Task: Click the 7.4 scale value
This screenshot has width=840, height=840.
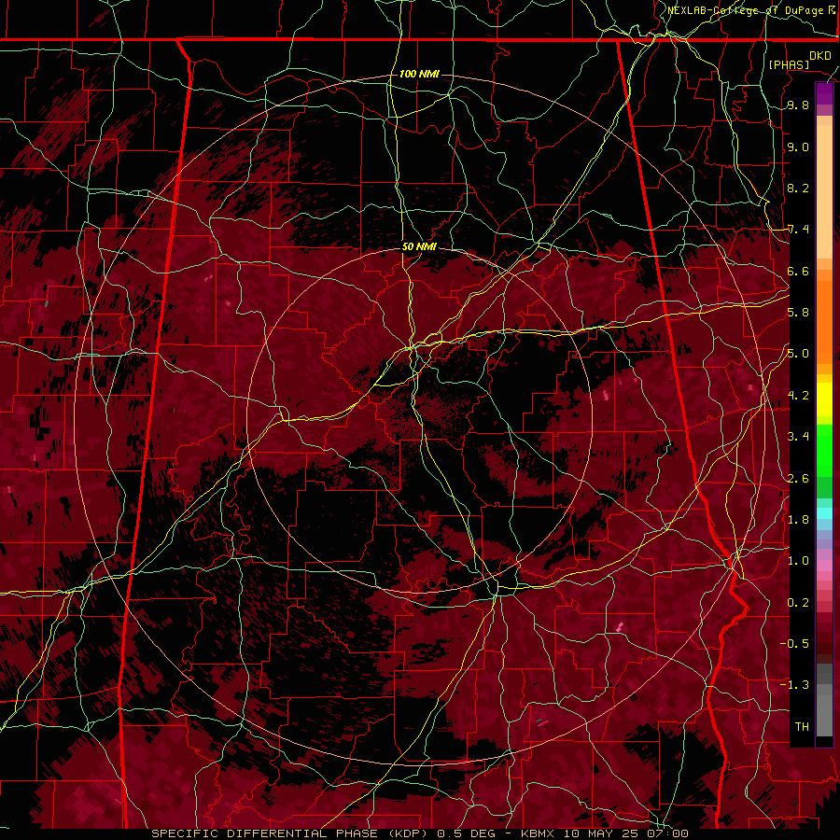Action: [798, 230]
